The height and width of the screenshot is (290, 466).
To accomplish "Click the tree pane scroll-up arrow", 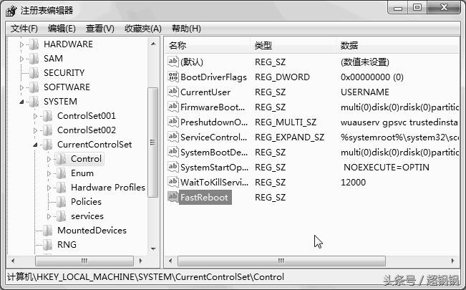I will (x=153, y=44).
